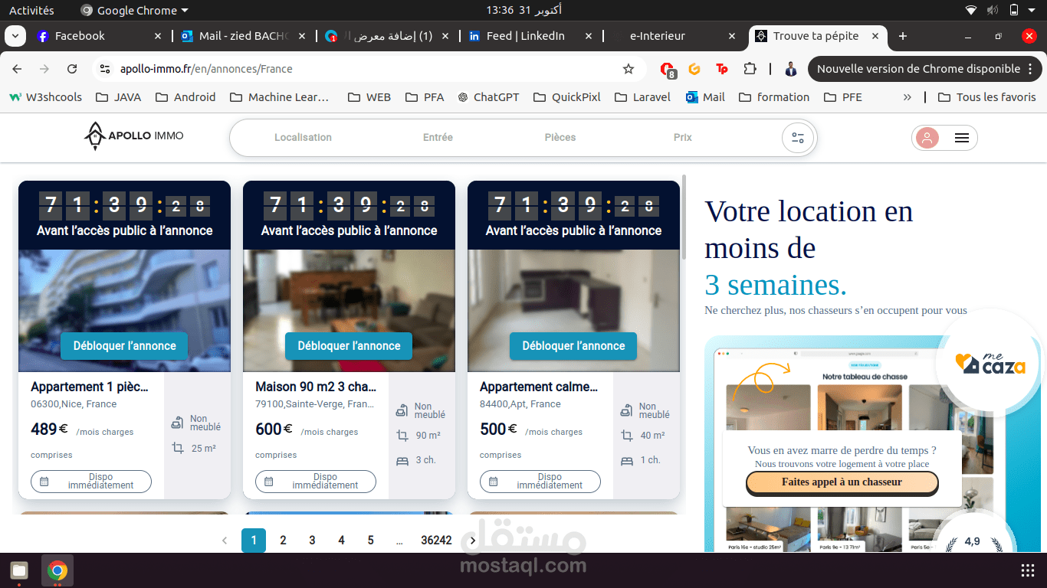Open the ChatGPT bookmark
1047x588 pixels.
[488, 97]
